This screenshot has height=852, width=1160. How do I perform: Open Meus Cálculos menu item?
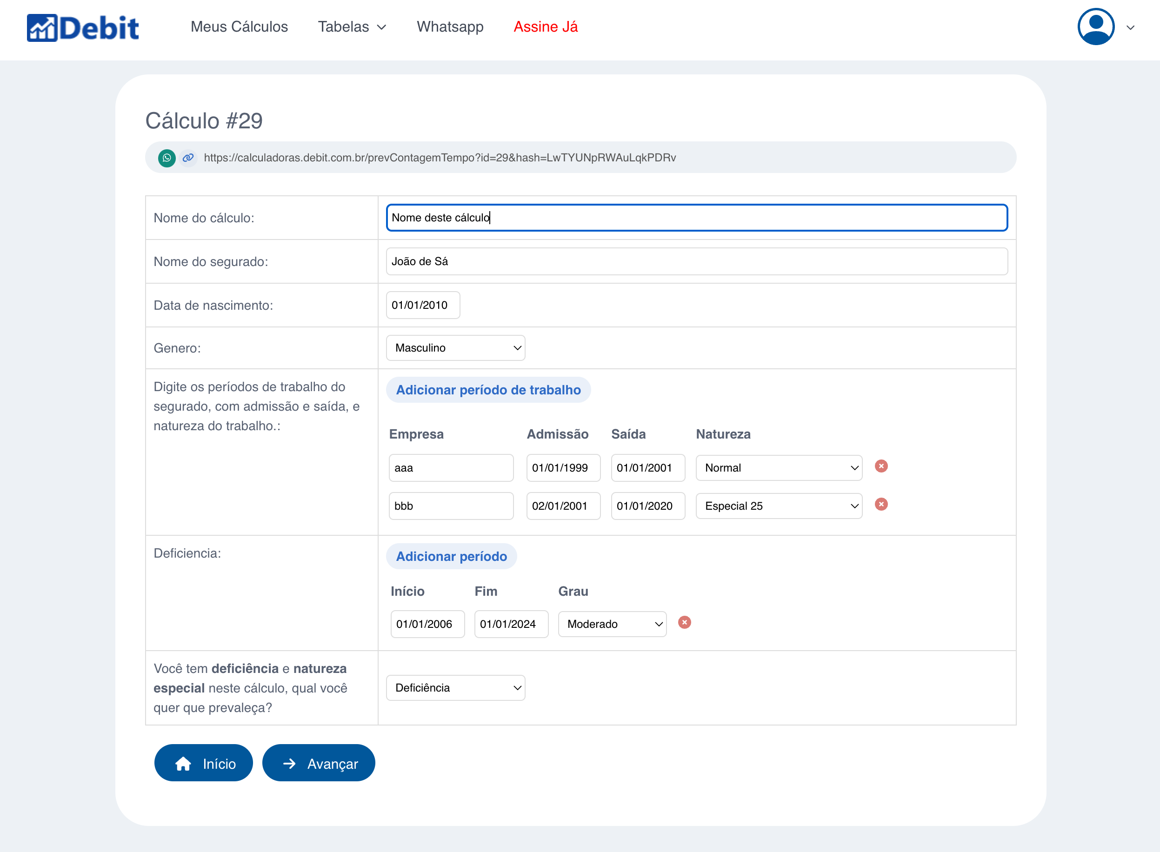[239, 27]
